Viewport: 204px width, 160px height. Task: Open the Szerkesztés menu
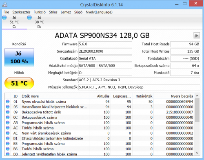click(21, 12)
